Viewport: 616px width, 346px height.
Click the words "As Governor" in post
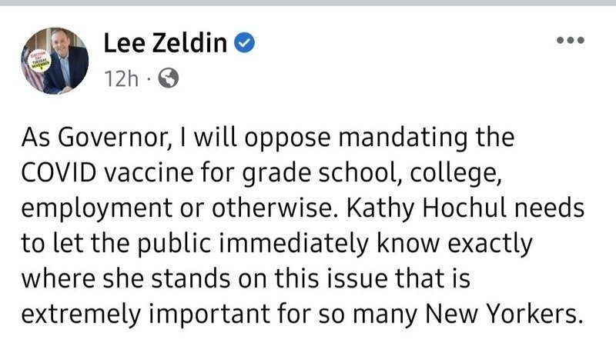[x=95, y=138]
